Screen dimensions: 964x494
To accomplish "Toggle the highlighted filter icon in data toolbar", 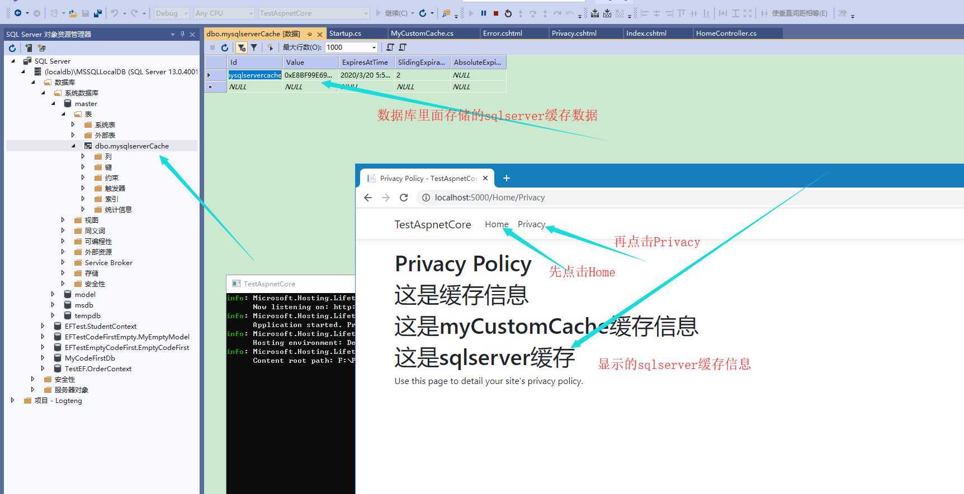I will [x=241, y=47].
